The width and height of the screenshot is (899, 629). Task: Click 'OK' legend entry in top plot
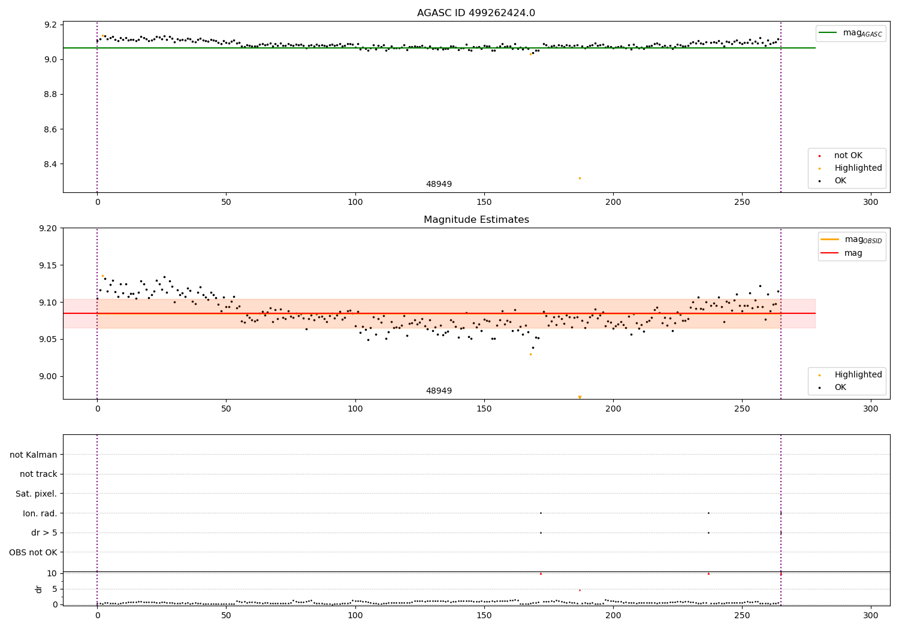840,180
